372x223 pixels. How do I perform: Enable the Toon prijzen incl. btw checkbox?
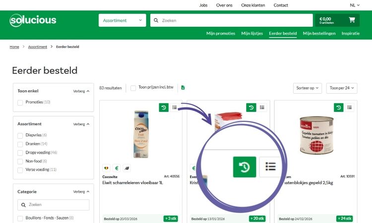point(133,88)
